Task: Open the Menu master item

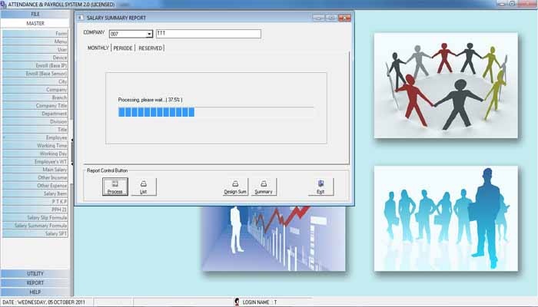Action: point(35,41)
